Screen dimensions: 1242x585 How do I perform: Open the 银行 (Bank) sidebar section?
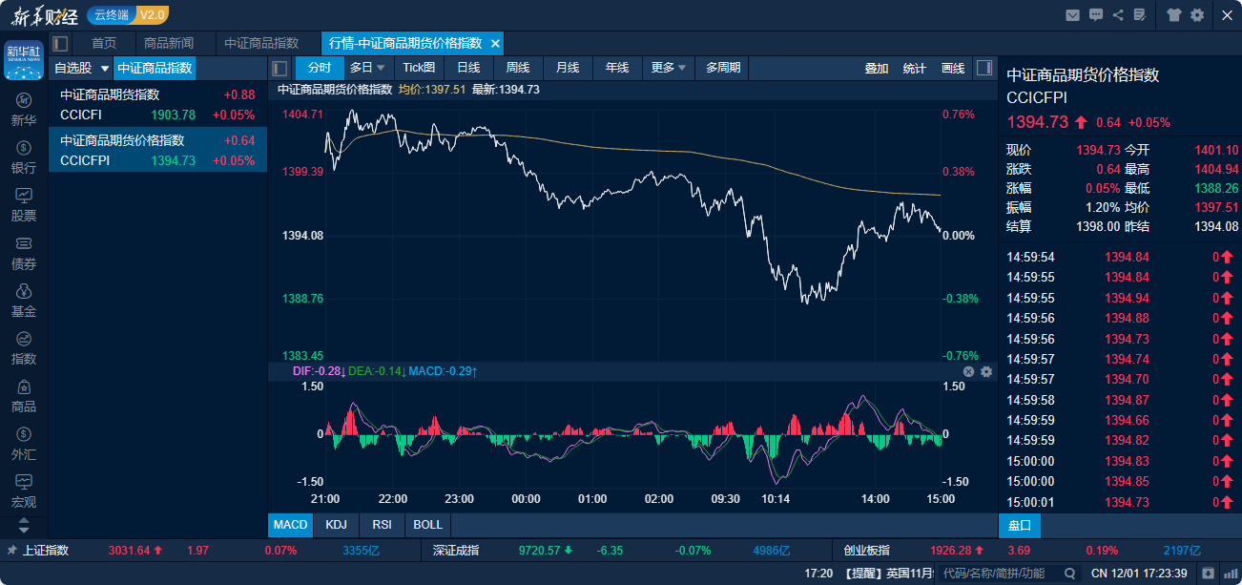click(24, 157)
